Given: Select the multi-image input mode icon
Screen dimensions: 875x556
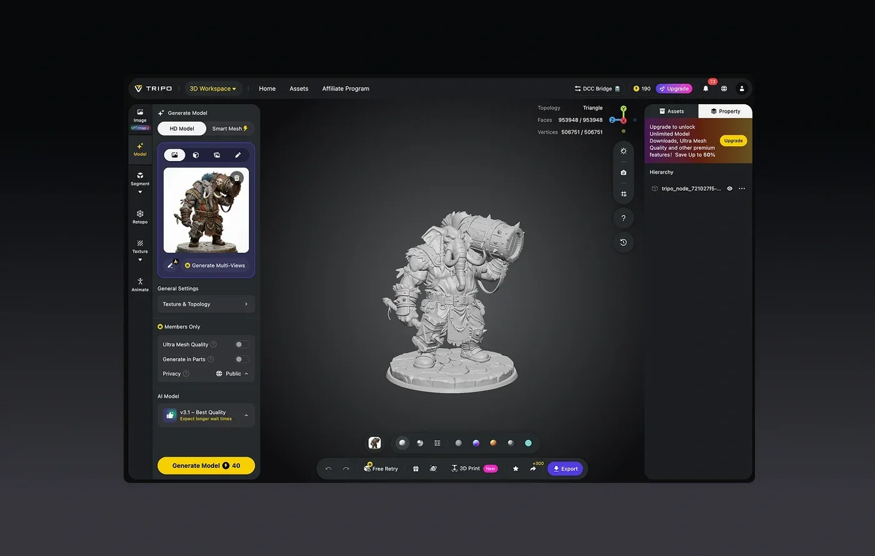Looking at the screenshot, I should [x=217, y=155].
